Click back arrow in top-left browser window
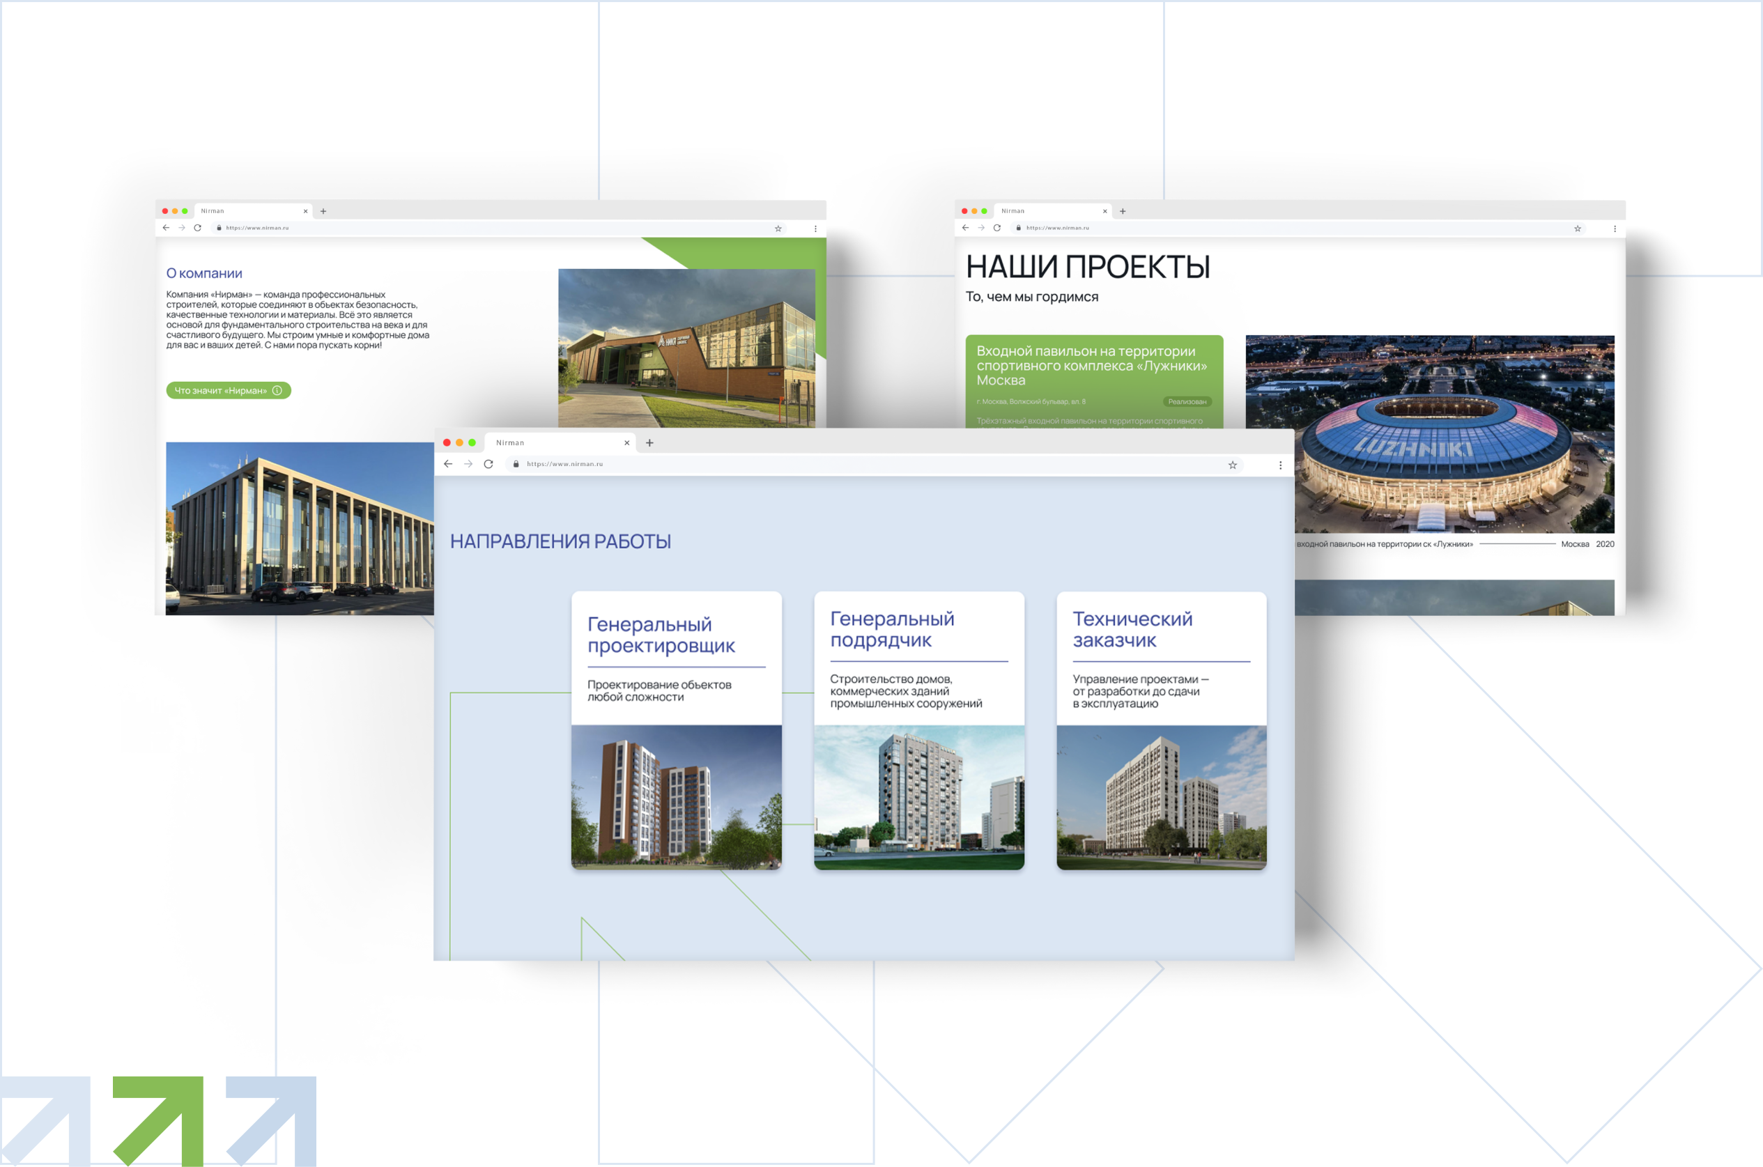This screenshot has width=1763, height=1167. click(x=166, y=228)
